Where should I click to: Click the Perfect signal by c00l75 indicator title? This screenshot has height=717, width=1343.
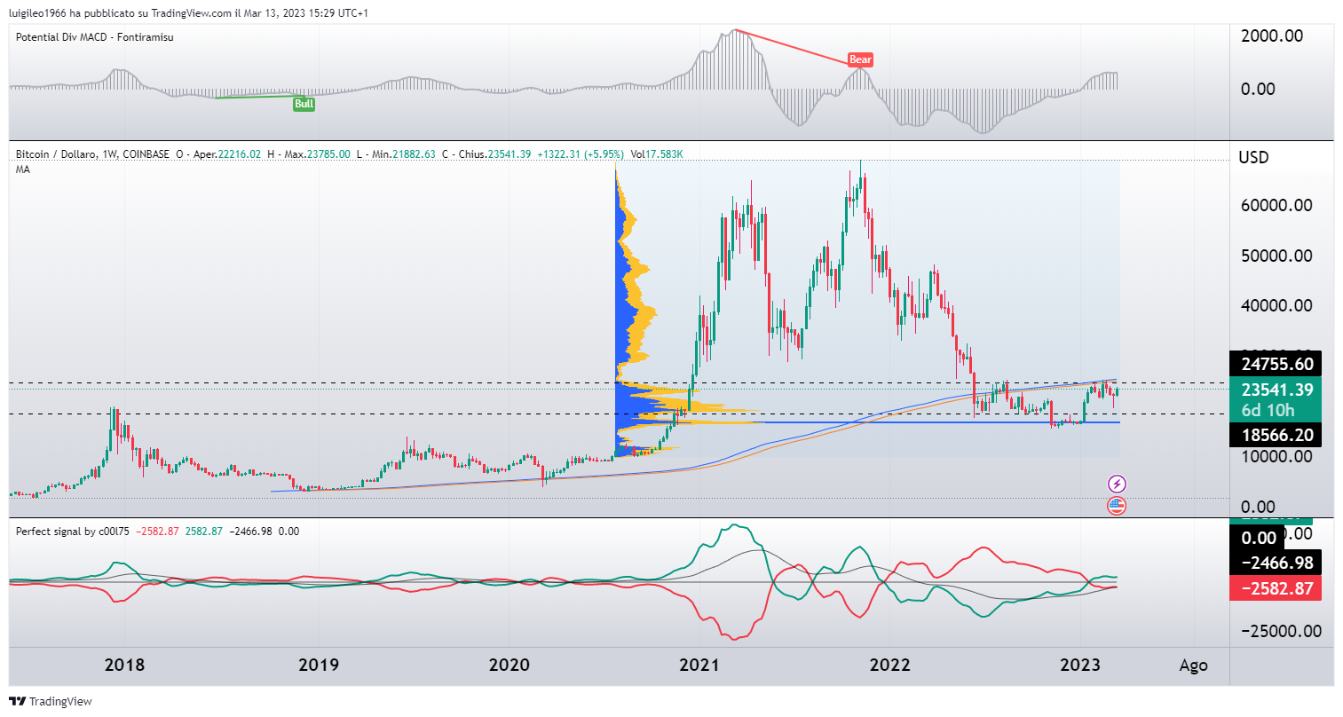73,532
